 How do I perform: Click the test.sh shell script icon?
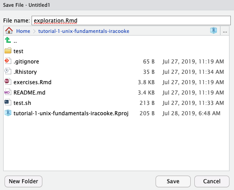[x=8, y=102]
